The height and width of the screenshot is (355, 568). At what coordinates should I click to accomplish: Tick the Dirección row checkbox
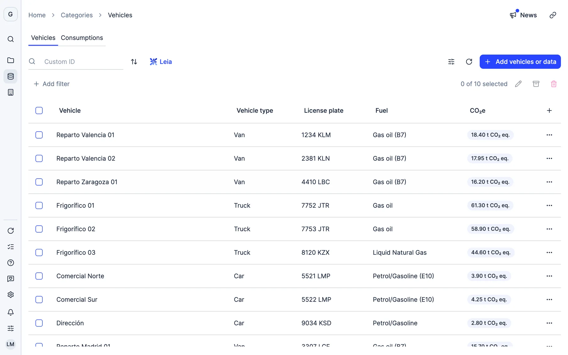[39, 323]
